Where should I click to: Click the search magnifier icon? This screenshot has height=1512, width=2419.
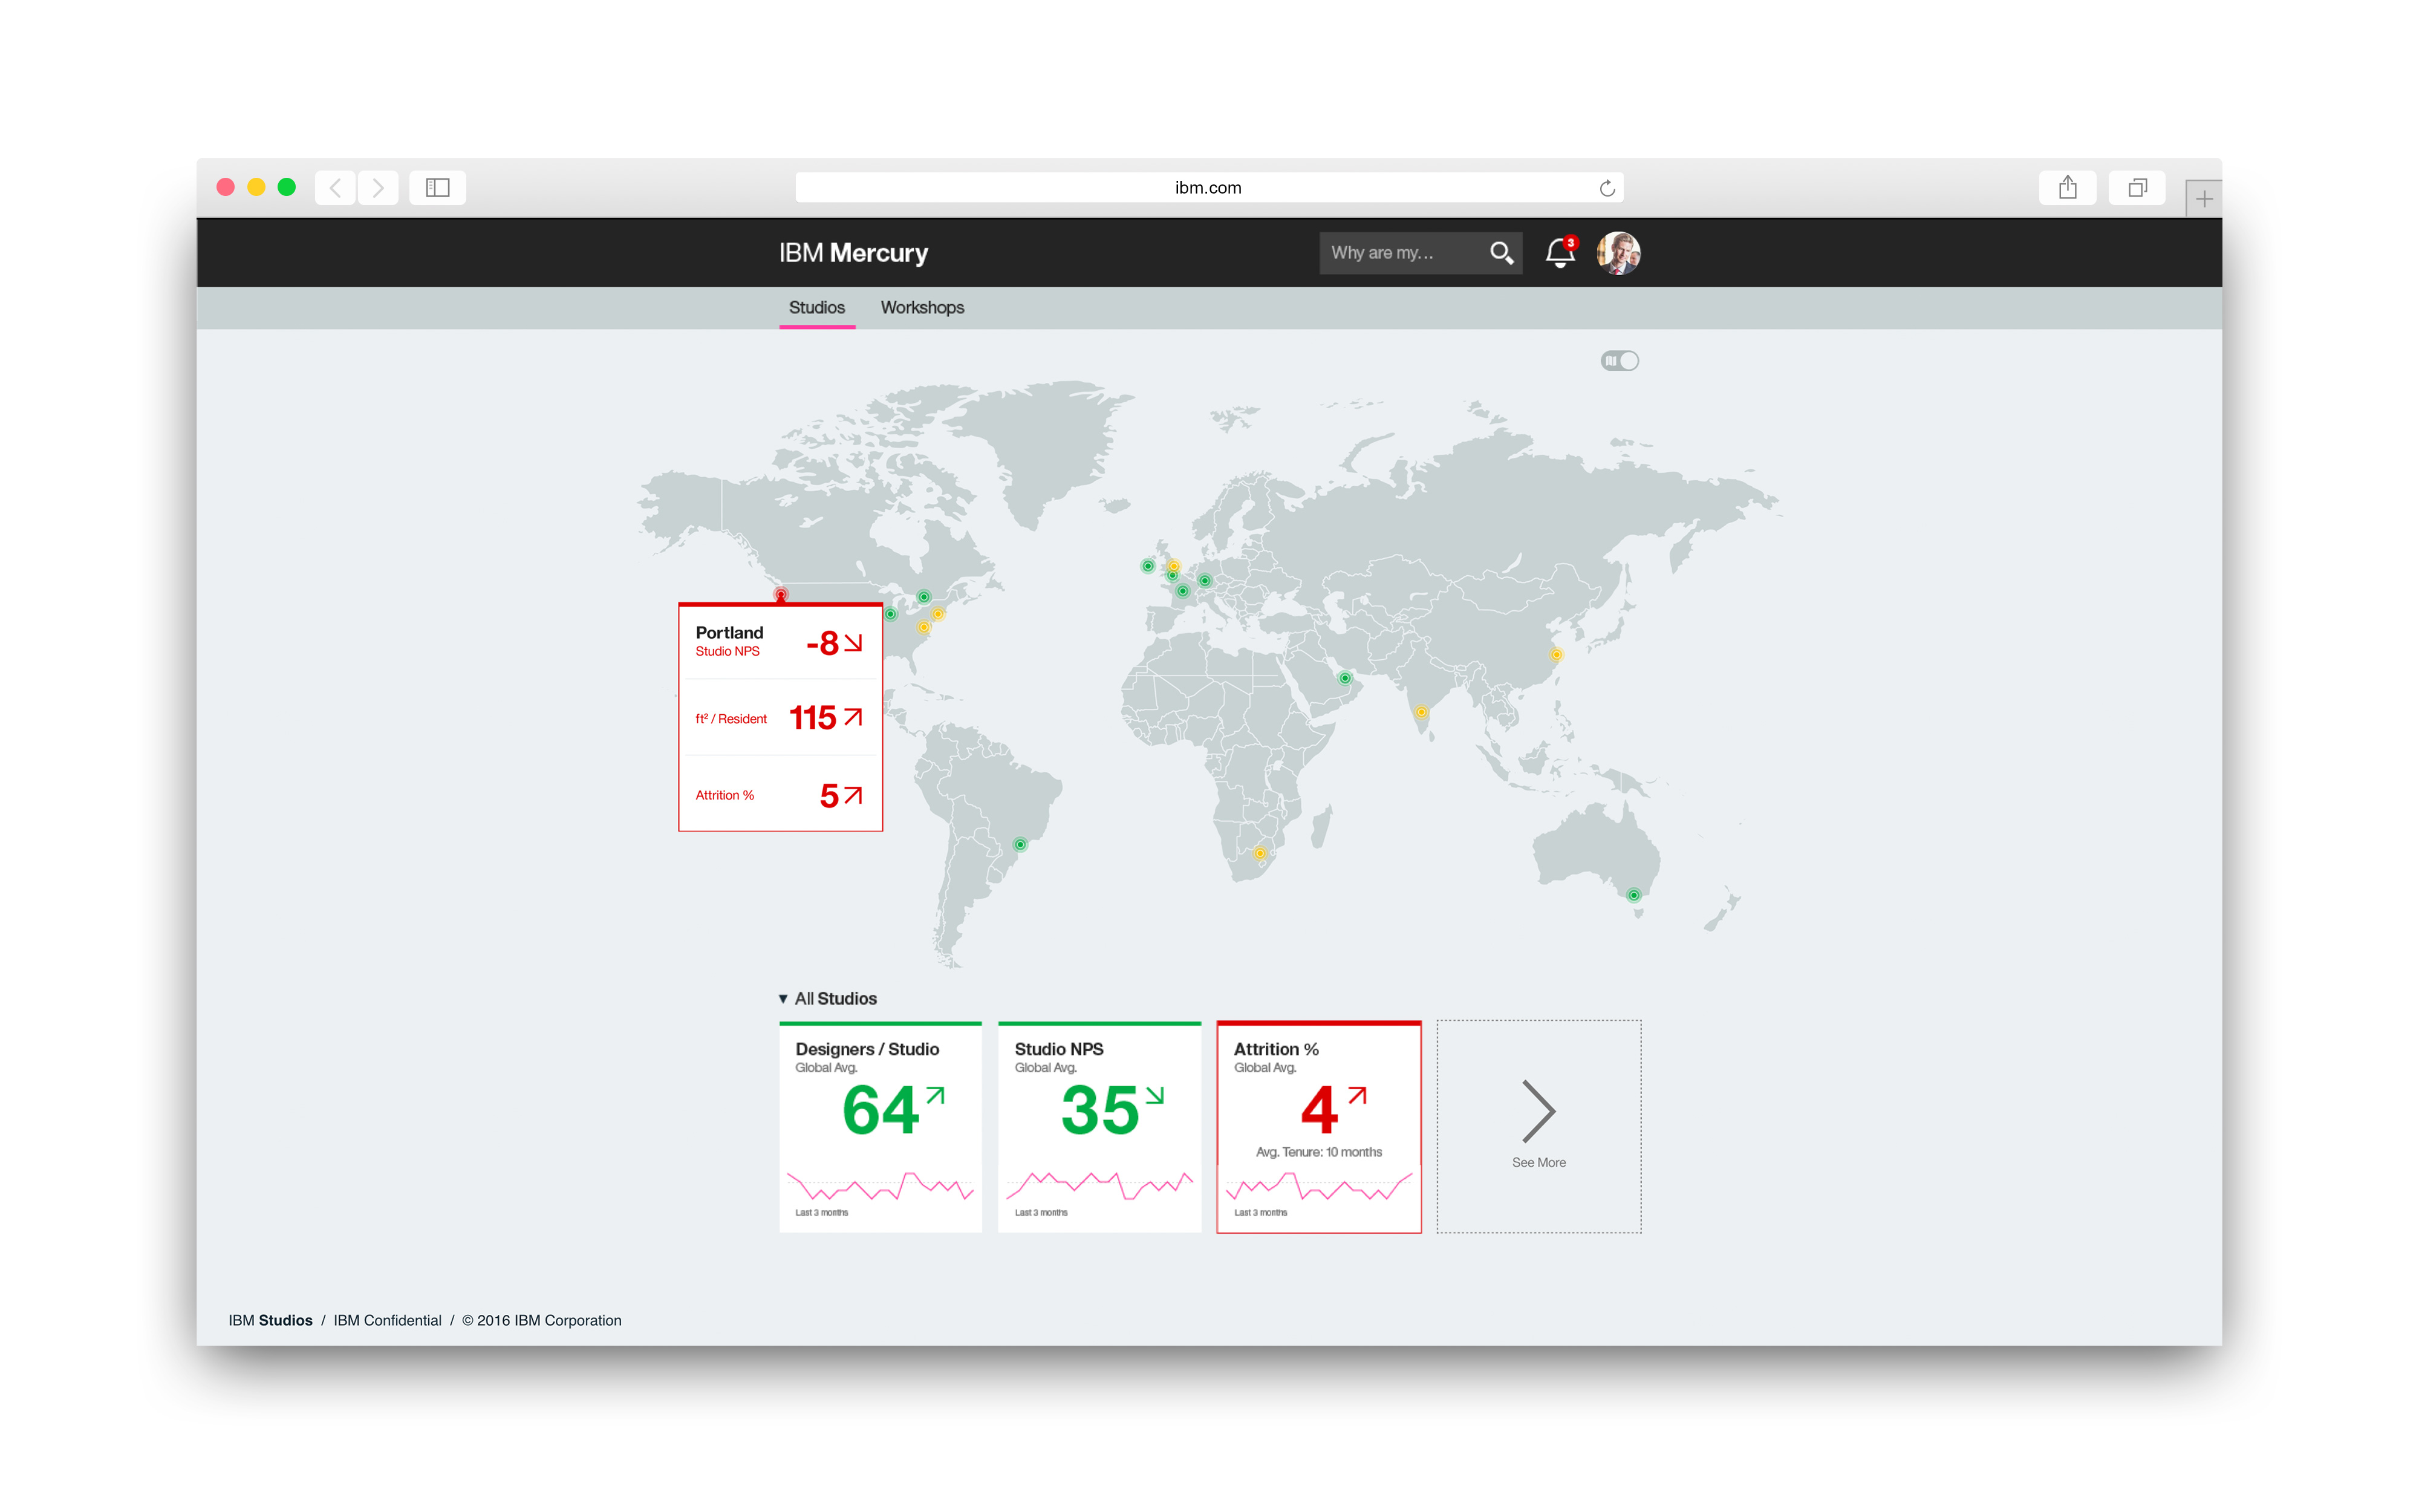tap(1500, 253)
